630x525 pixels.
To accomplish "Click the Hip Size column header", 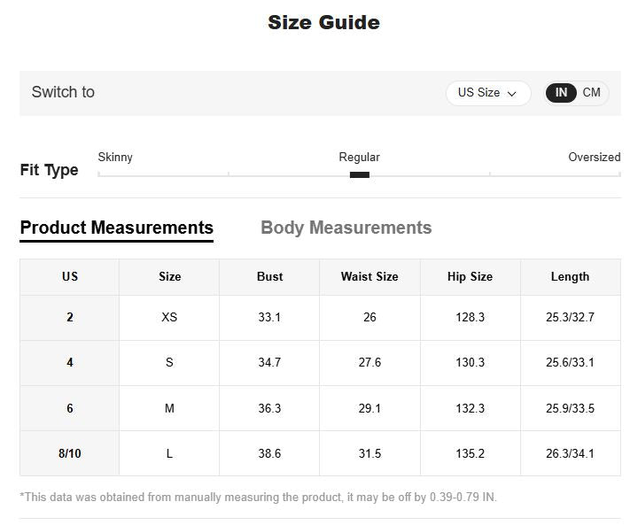I will tap(470, 276).
